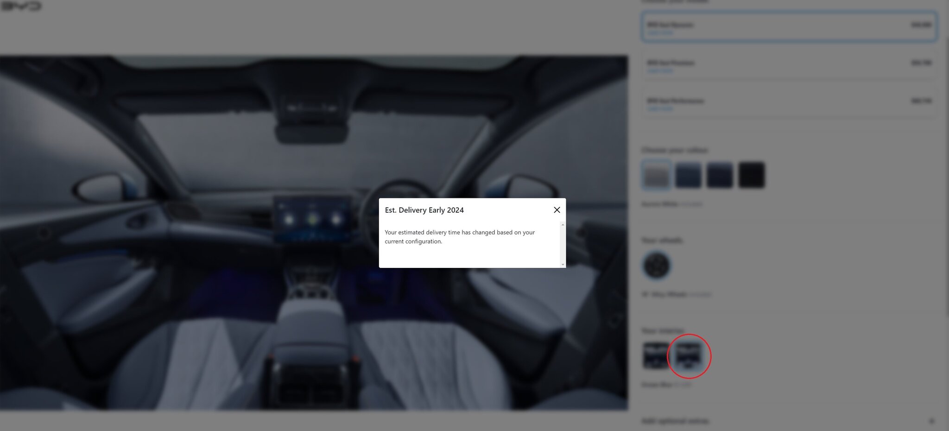Open the link under the third model name
This screenshot has width=949, height=431.
pos(660,109)
